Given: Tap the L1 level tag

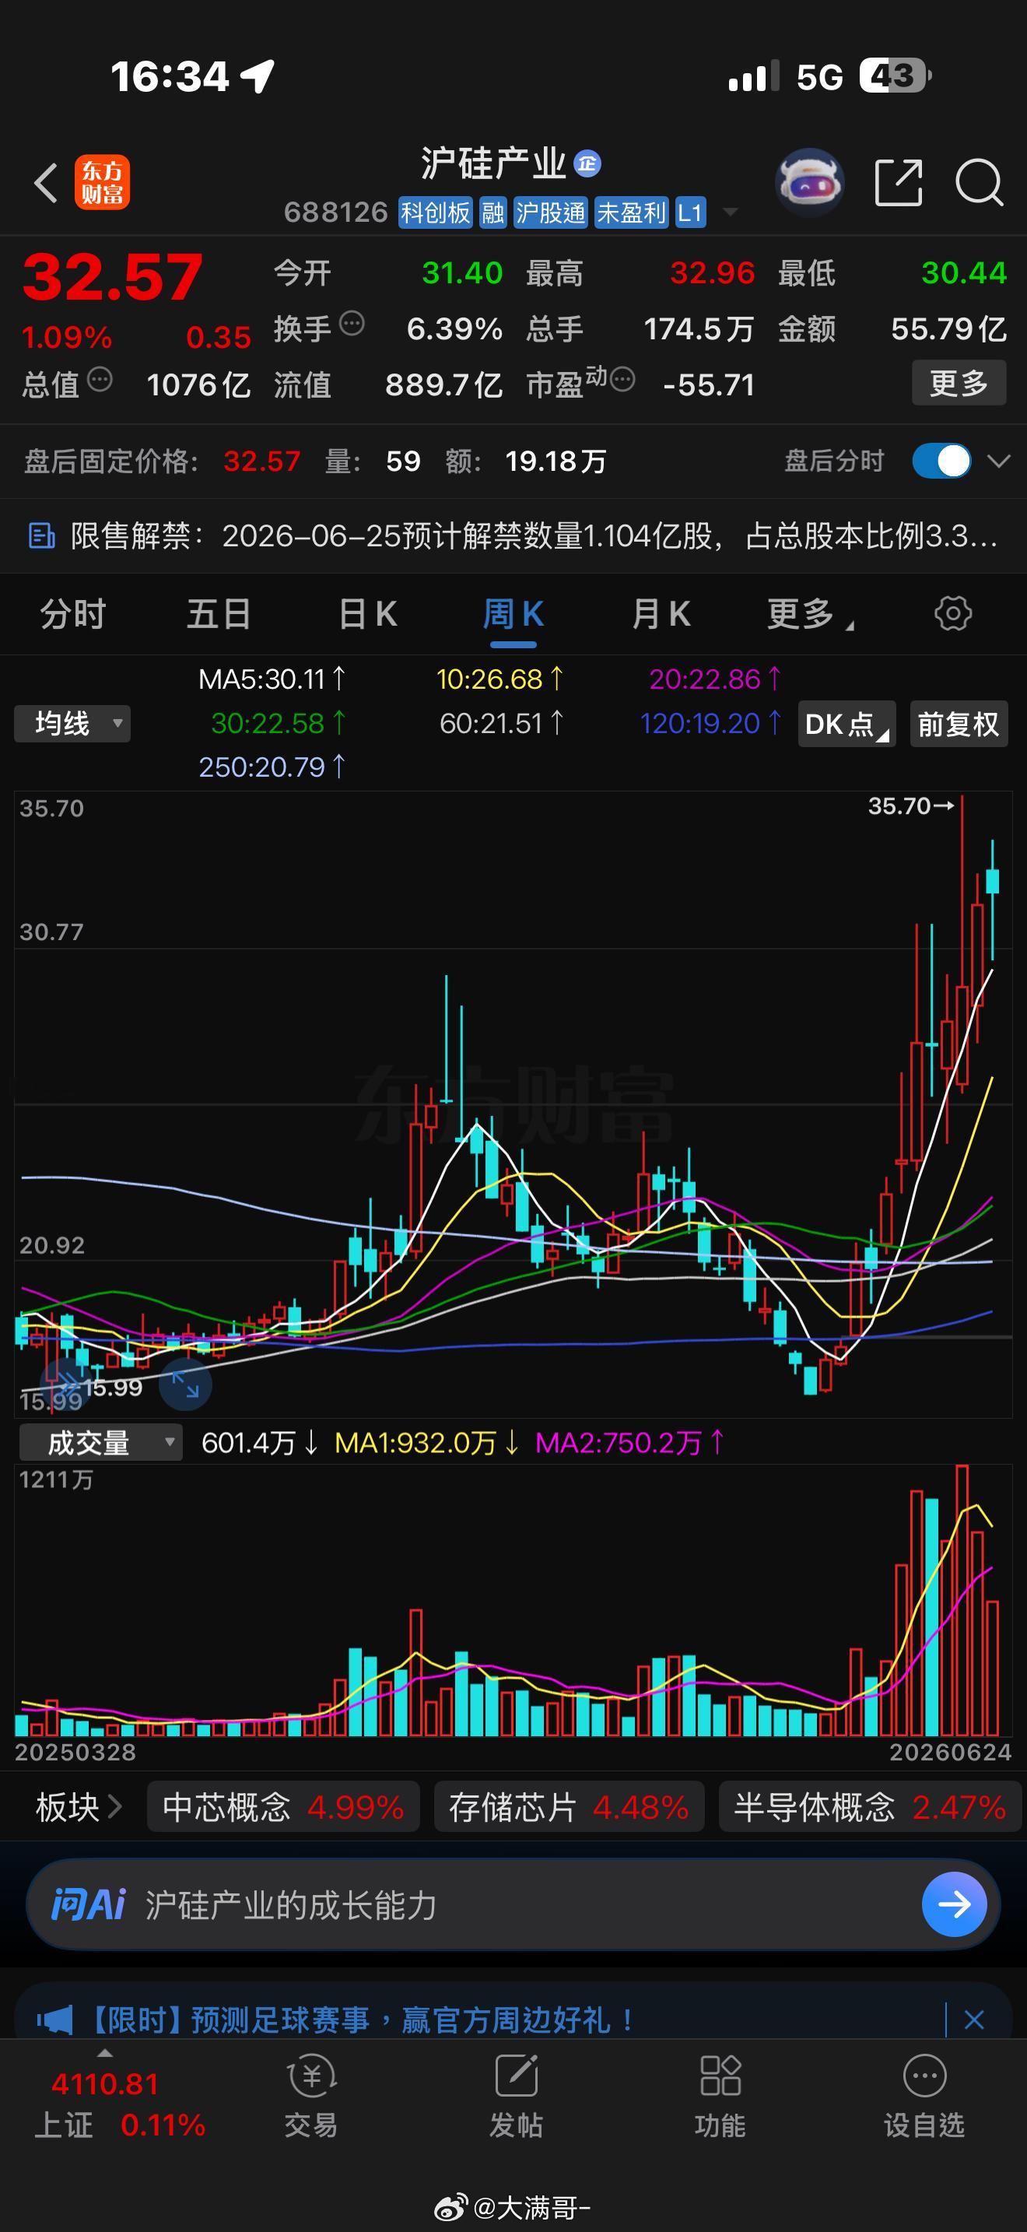Looking at the screenshot, I should (689, 212).
